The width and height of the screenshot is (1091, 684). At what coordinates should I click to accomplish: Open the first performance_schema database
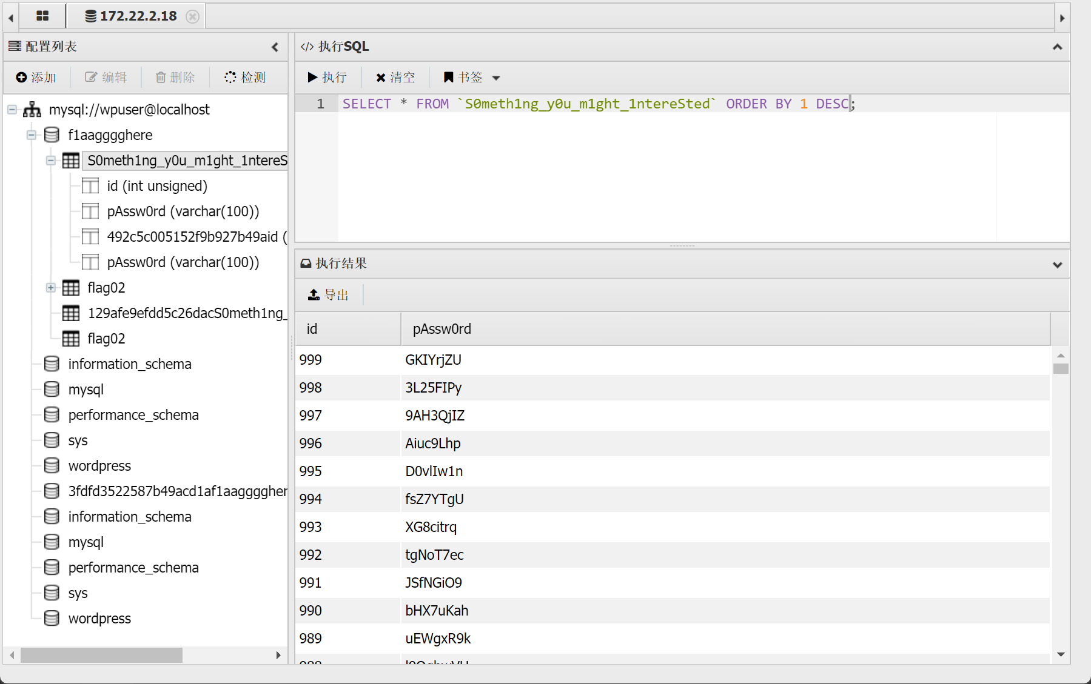pos(133,415)
